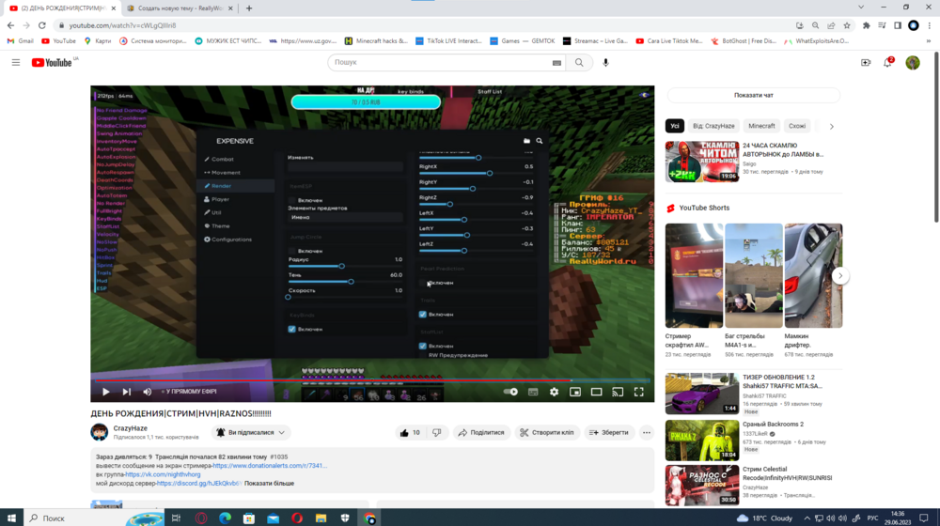The height and width of the screenshot is (526, 940).
Task: Open on-screen keyboard in search box
Action: [x=556, y=62]
